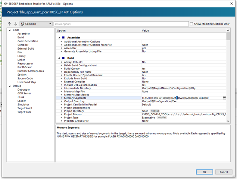Select J-Link under Debug

click(21, 97)
